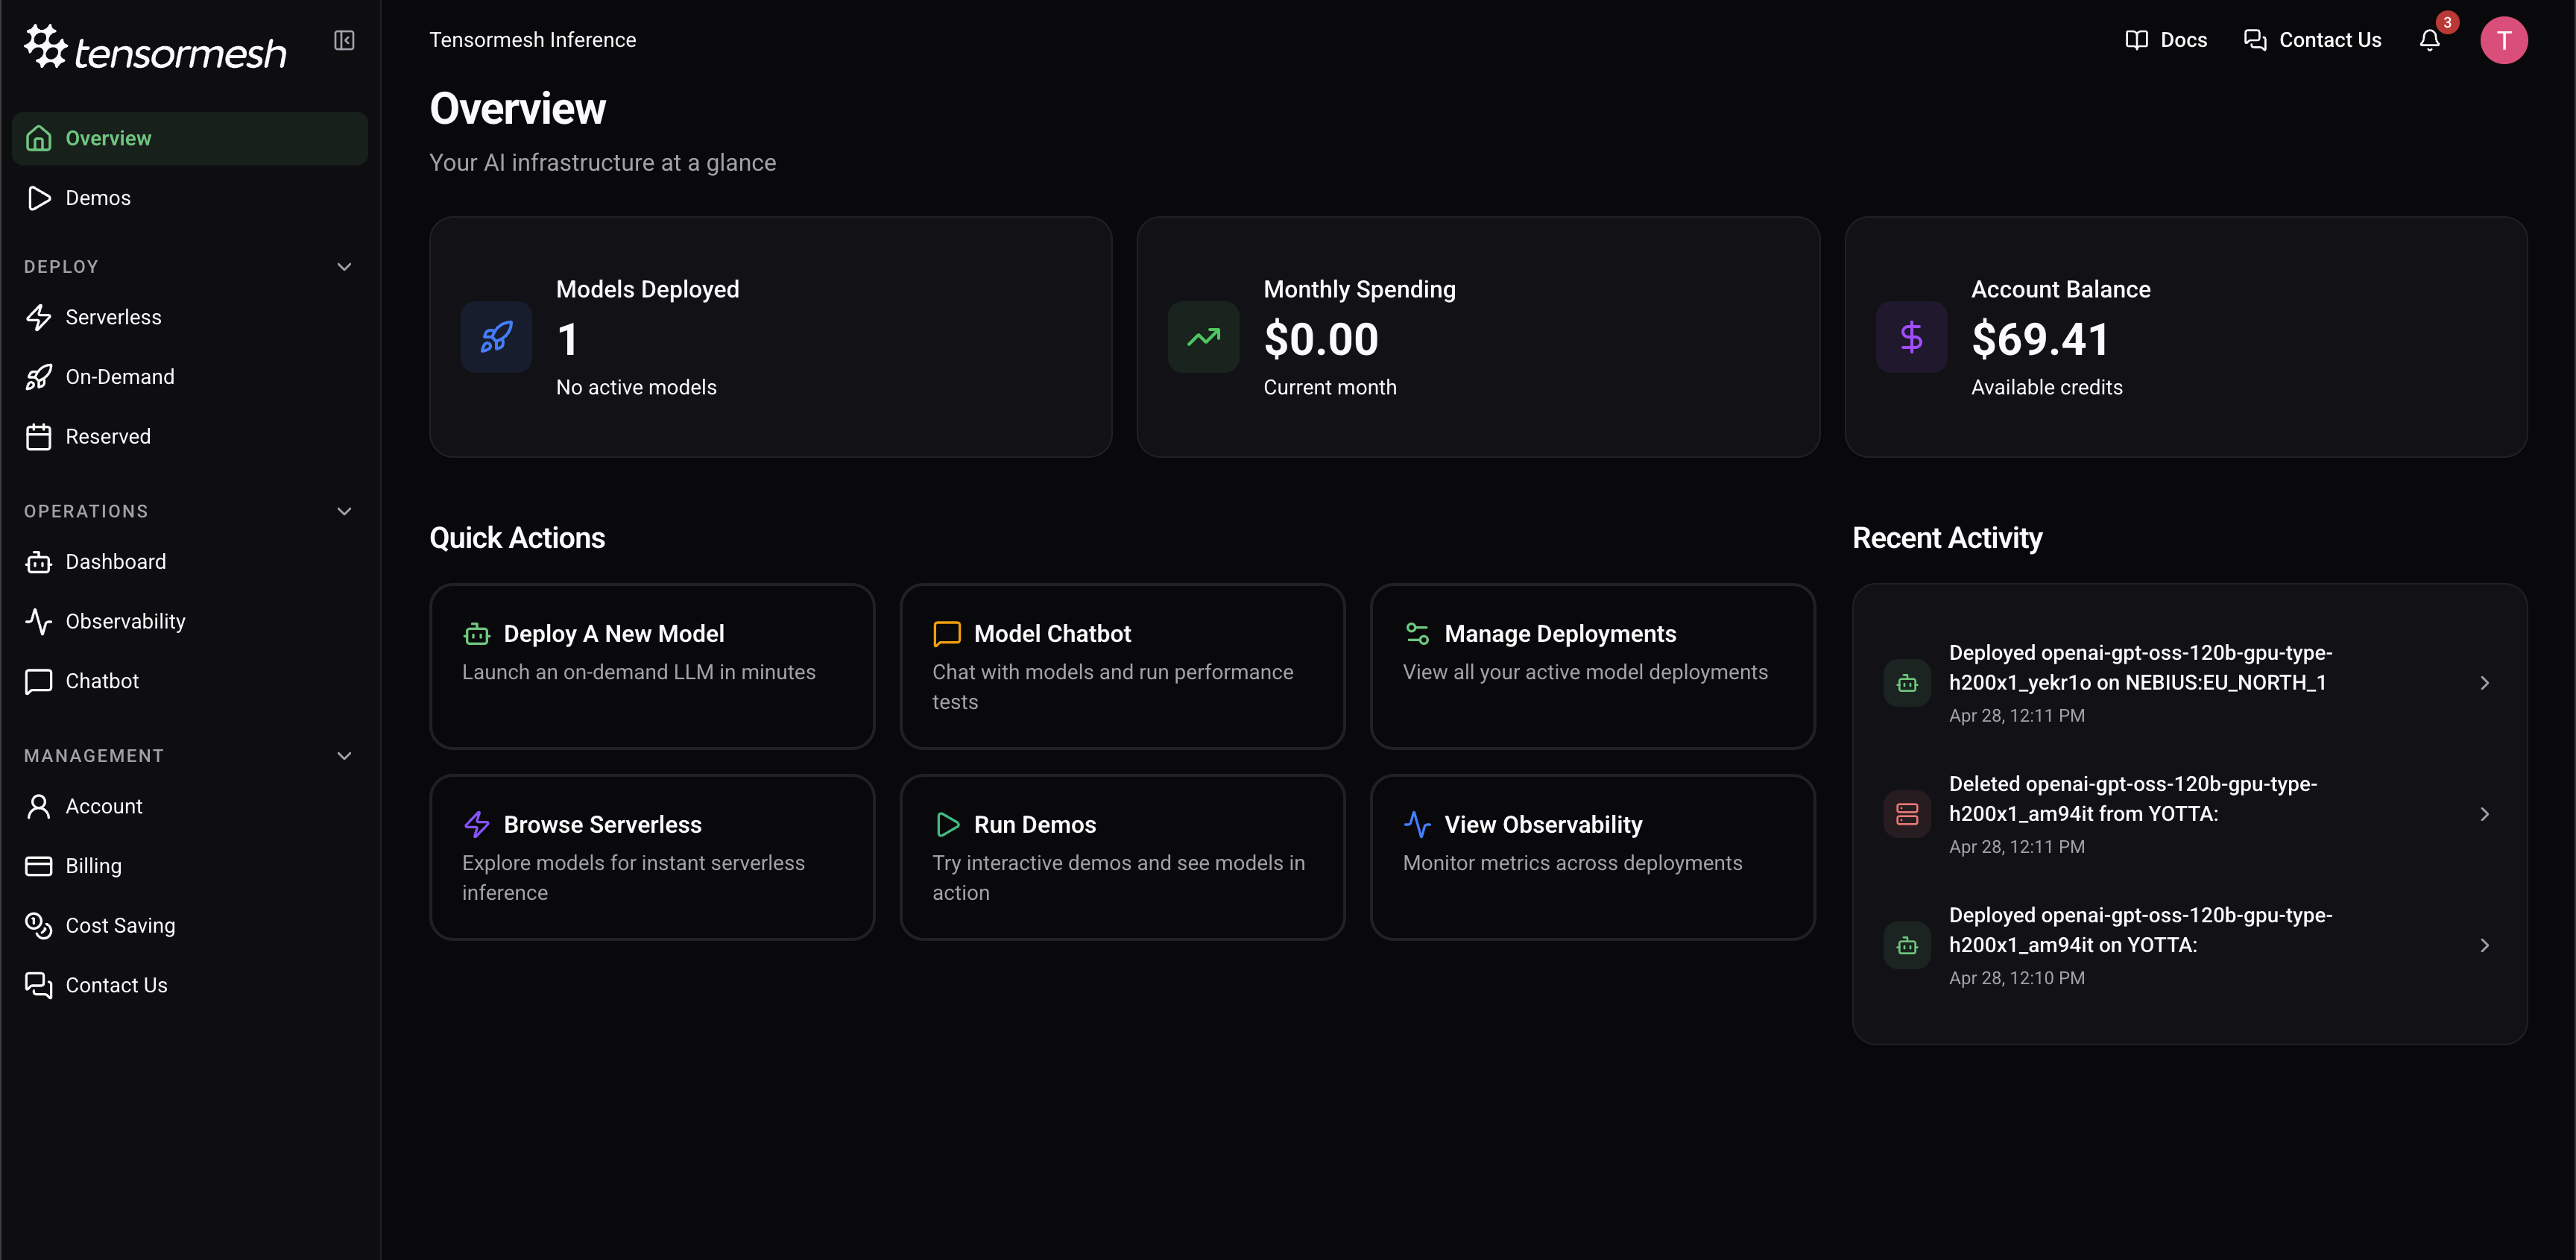
Task: Open Chatbot in sidebar
Action: 190,681
